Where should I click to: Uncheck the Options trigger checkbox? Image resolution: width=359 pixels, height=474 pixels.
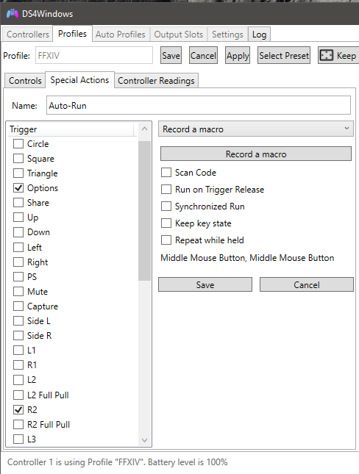[18, 187]
